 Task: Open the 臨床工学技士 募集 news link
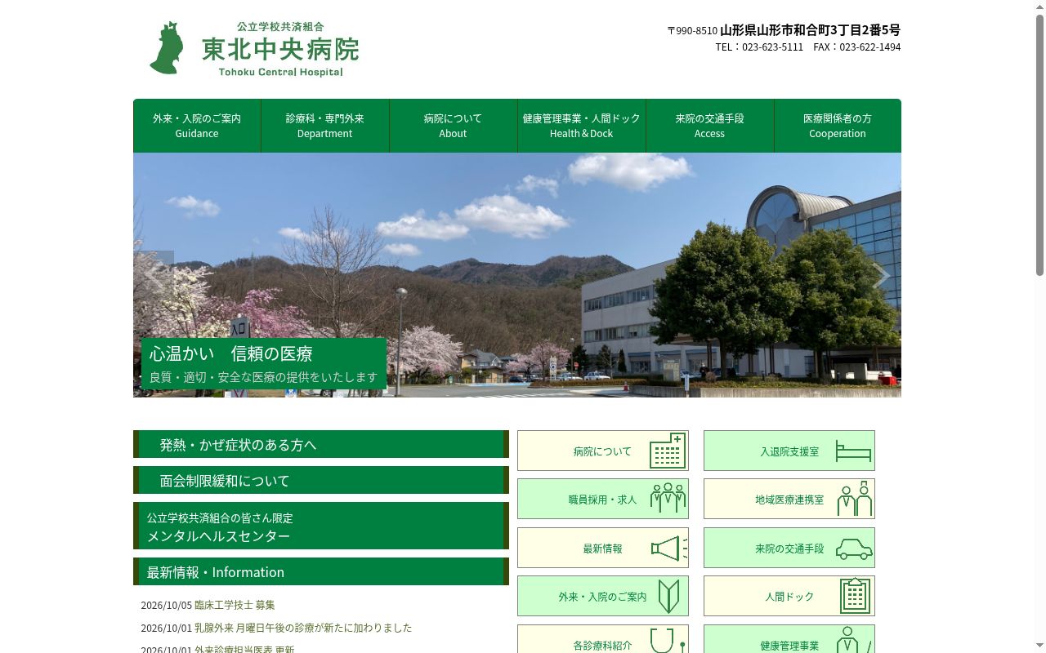pos(235,605)
